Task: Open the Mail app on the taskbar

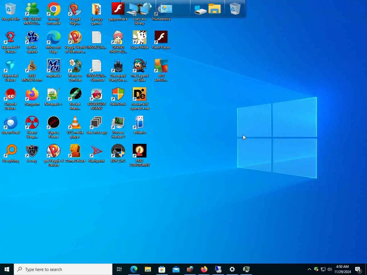Action: (x=176, y=269)
